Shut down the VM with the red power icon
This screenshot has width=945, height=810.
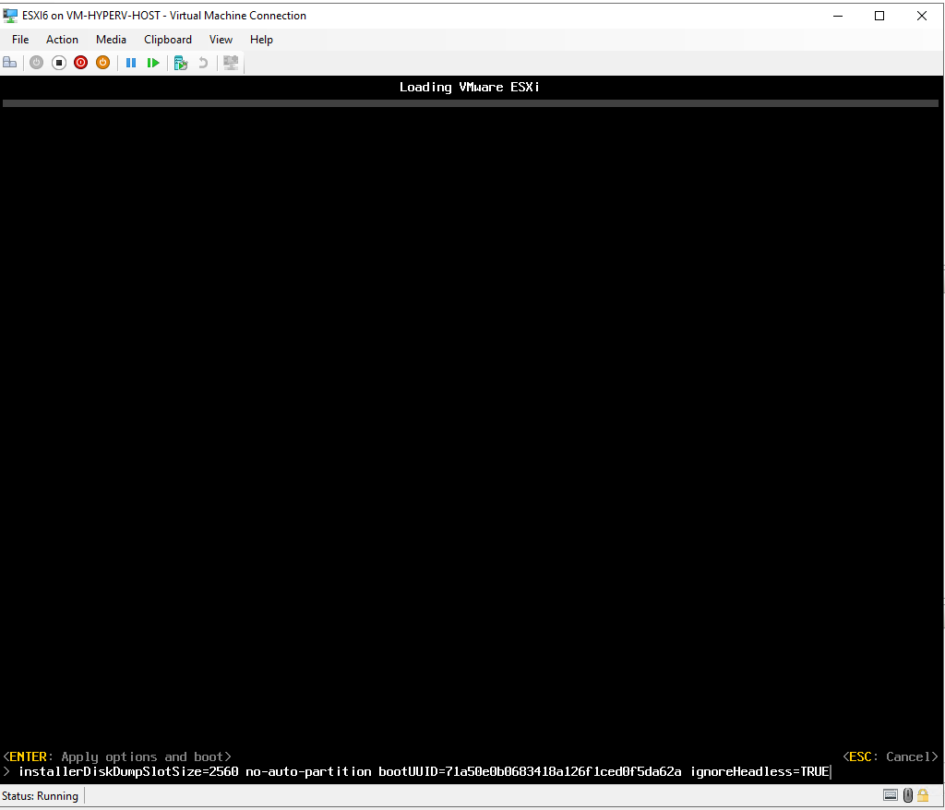point(81,63)
